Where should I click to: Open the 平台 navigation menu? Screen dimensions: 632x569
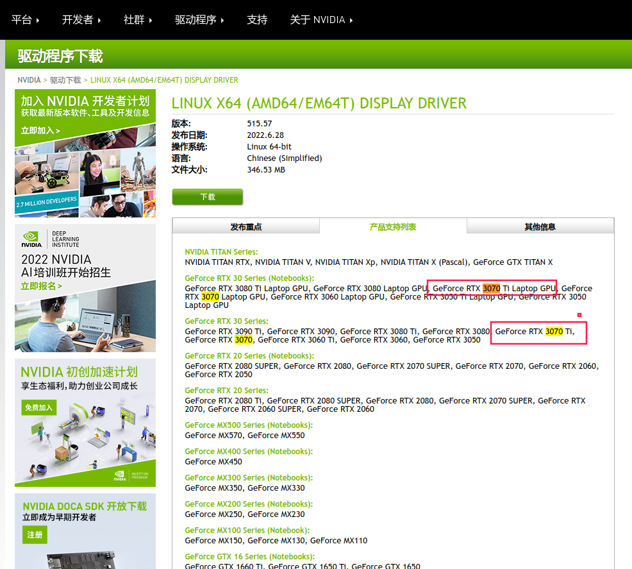tap(26, 20)
